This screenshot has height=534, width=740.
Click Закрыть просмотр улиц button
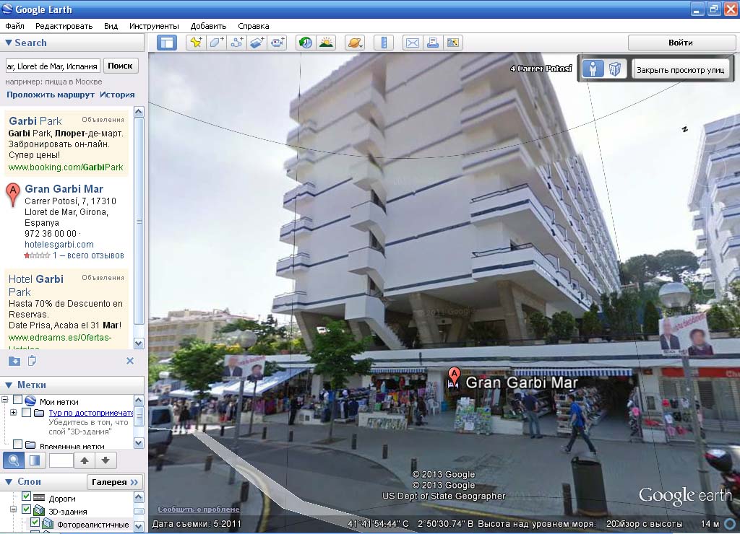pos(681,70)
